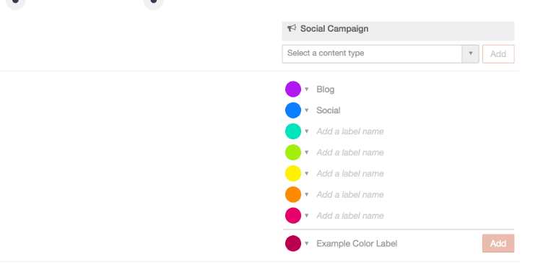The image size is (556, 275).
Task: Open the Select a content type dropdown
Action: [381, 54]
